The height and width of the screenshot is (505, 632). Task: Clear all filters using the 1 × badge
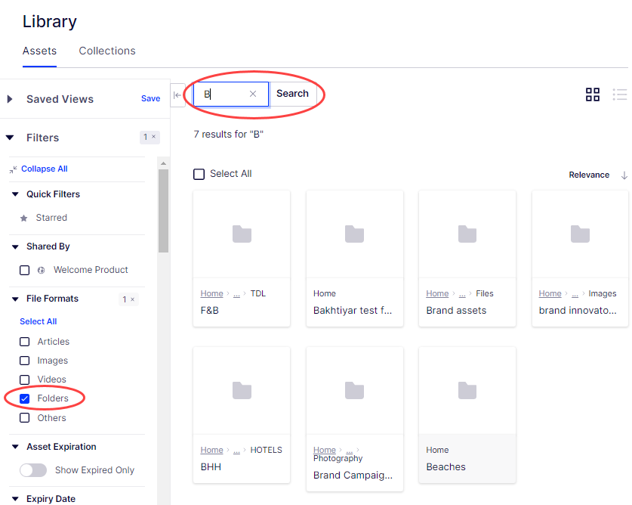(150, 138)
